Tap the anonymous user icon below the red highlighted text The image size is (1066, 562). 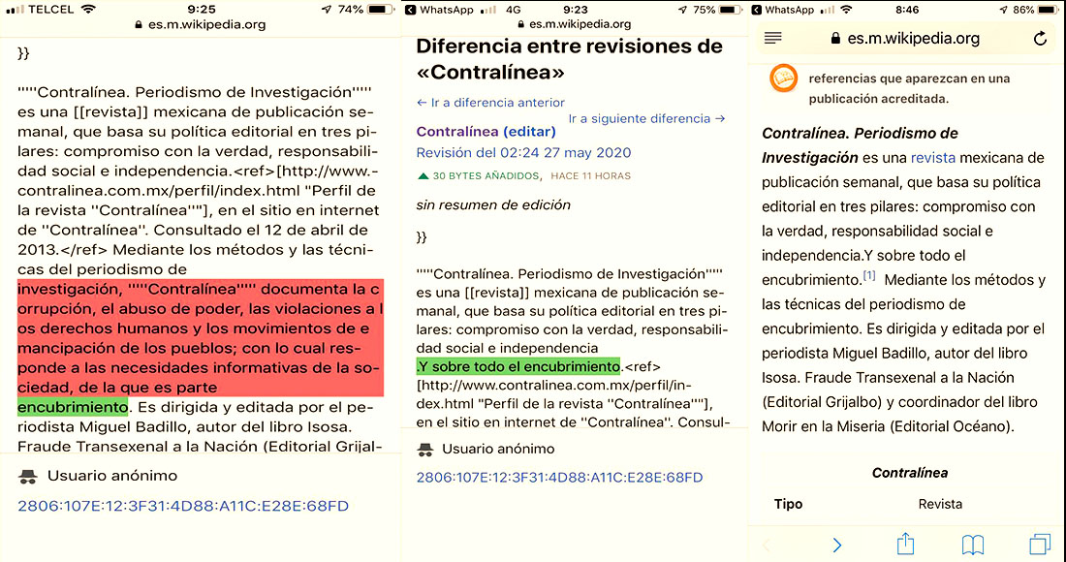point(29,476)
